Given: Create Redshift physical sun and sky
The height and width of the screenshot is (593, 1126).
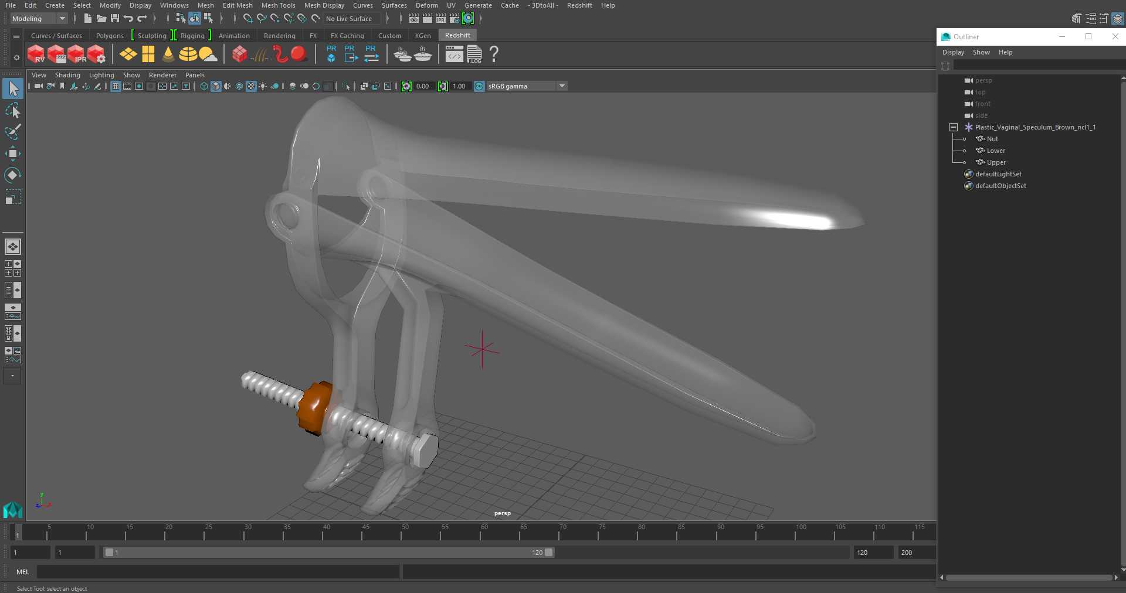Looking at the screenshot, I should point(208,54).
